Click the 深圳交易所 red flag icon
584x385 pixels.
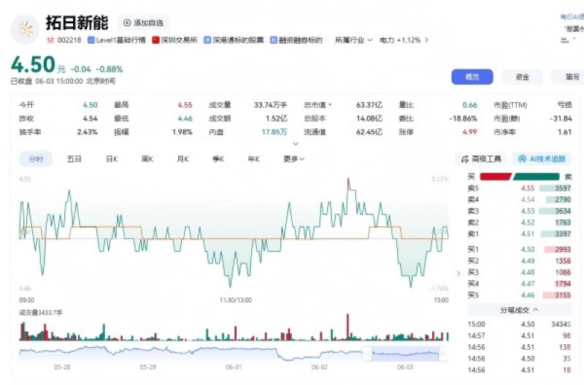pyautogui.click(x=155, y=40)
